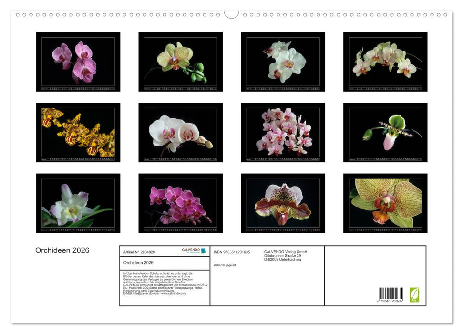Click the calendar hanger notch at top center
This screenshot has width=463, height=334.
point(231,15)
